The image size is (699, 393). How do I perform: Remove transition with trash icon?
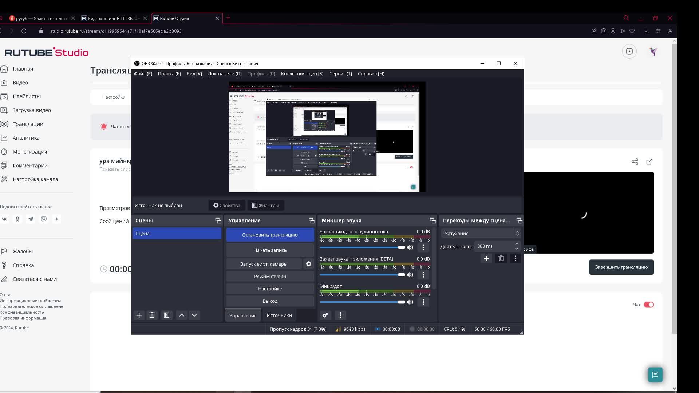(501, 258)
